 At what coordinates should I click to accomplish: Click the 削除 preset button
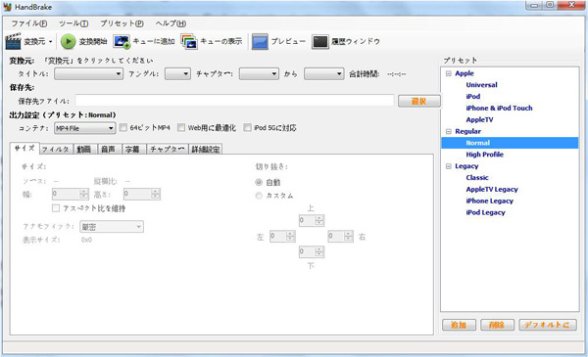(x=497, y=325)
